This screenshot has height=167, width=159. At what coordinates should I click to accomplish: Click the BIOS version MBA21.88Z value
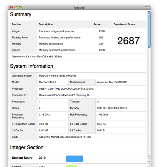pyautogui.click(x=65, y=137)
